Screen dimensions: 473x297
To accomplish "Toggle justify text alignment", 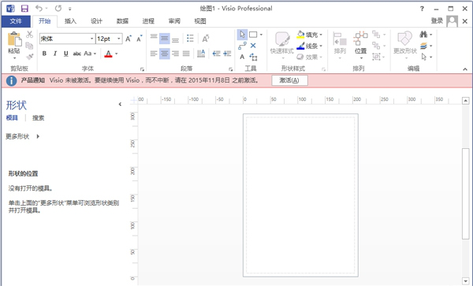I will (186, 54).
